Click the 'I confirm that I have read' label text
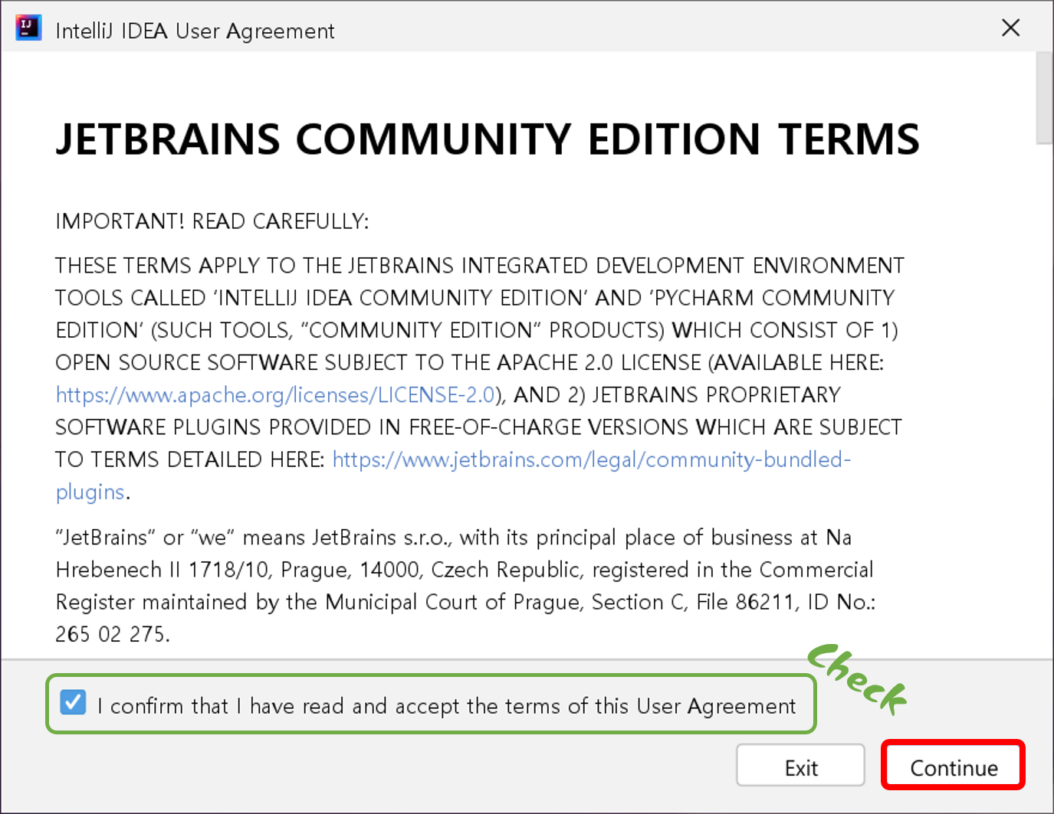Screen dimensions: 1054x814 (447, 705)
